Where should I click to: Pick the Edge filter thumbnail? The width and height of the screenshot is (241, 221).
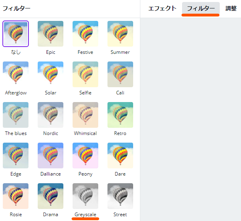[x=16, y=156]
